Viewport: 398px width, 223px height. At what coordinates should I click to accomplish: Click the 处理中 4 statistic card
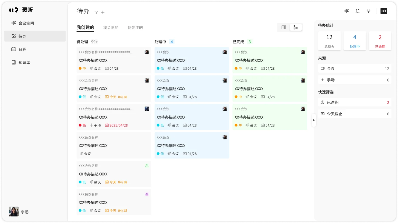[355, 41]
